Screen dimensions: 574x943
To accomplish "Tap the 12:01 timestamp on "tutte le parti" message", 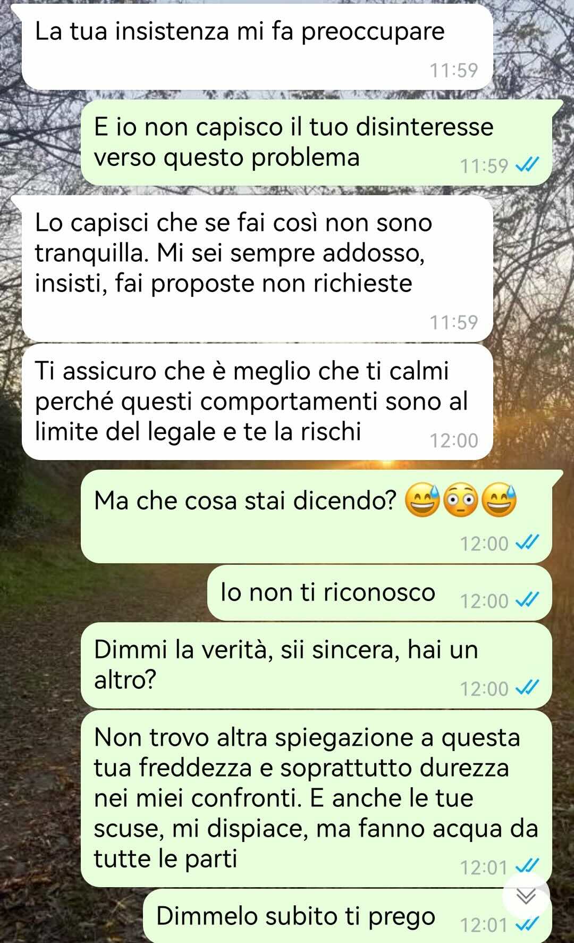I will [x=484, y=867].
